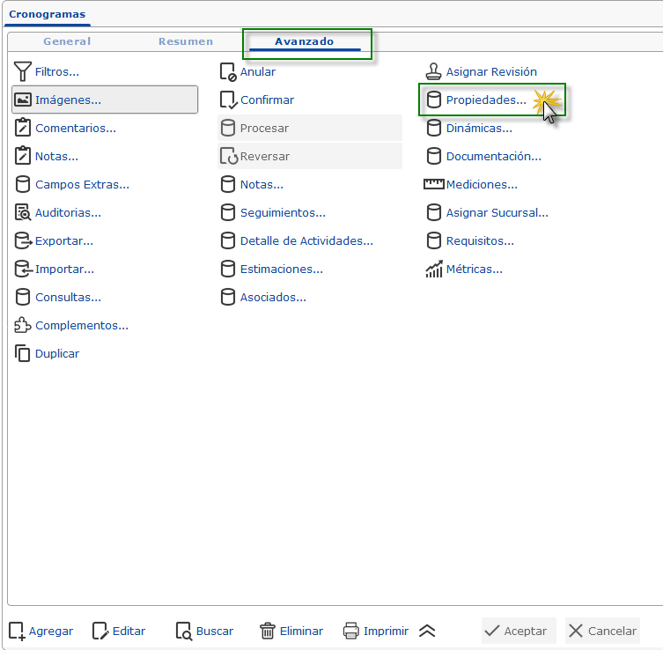Click the Imprimir printer button
The width and height of the screenshot is (663, 650).
tap(375, 631)
